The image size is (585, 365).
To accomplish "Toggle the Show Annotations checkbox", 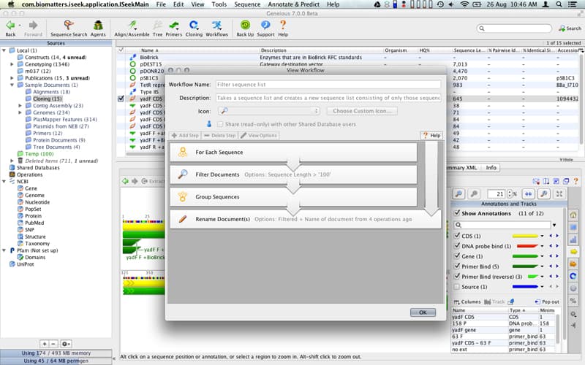I will (456, 213).
